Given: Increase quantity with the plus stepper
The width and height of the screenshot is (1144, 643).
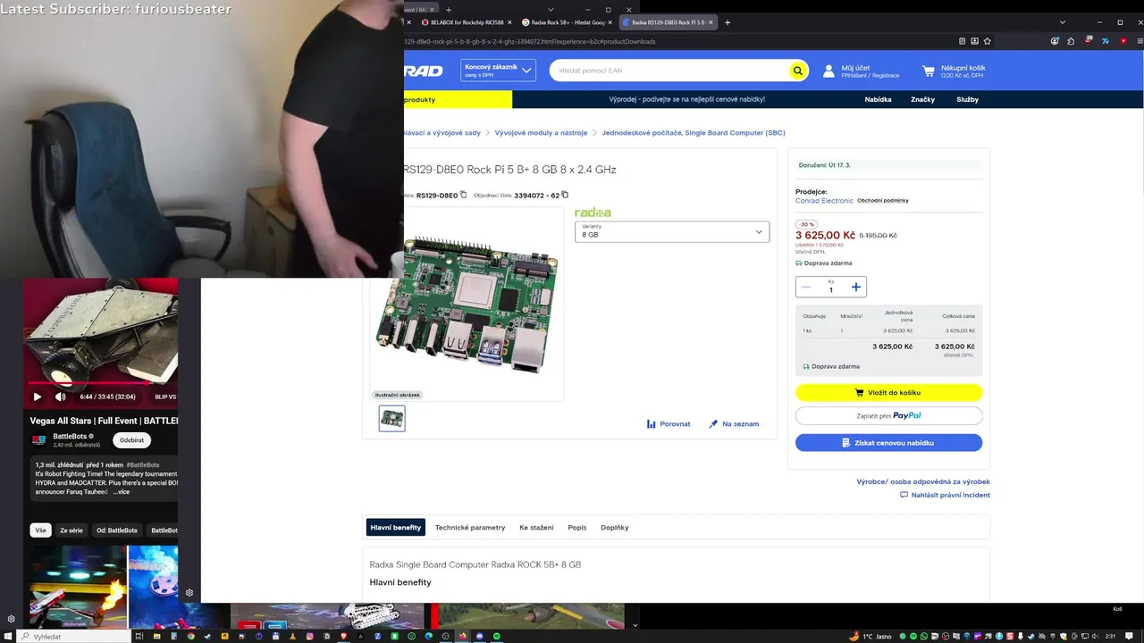Looking at the screenshot, I should pos(856,287).
